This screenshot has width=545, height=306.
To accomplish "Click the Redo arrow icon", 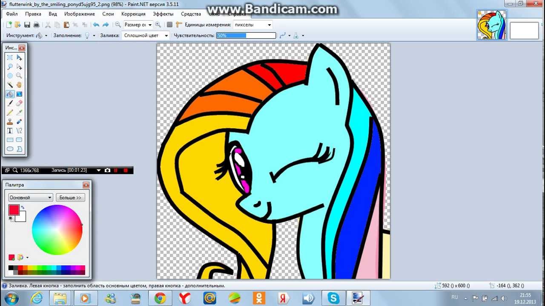I will [x=106, y=25].
